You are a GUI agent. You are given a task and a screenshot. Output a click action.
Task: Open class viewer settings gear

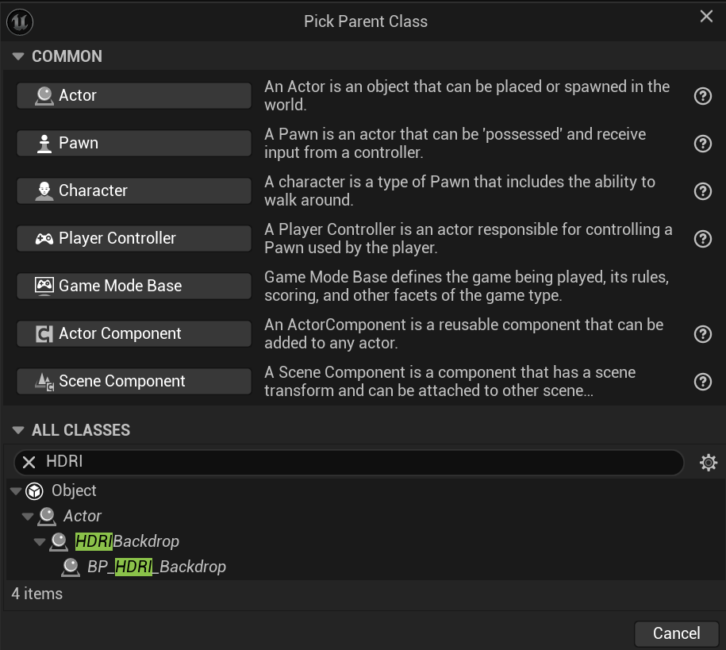point(708,463)
